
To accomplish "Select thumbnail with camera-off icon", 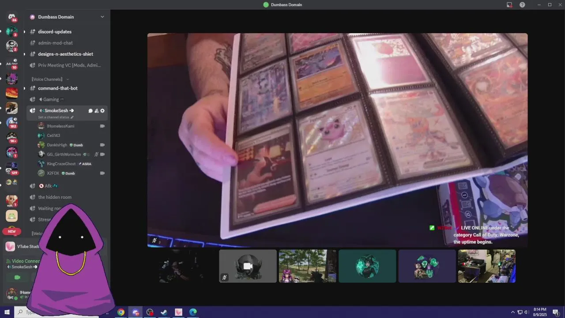I will [248, 266].
